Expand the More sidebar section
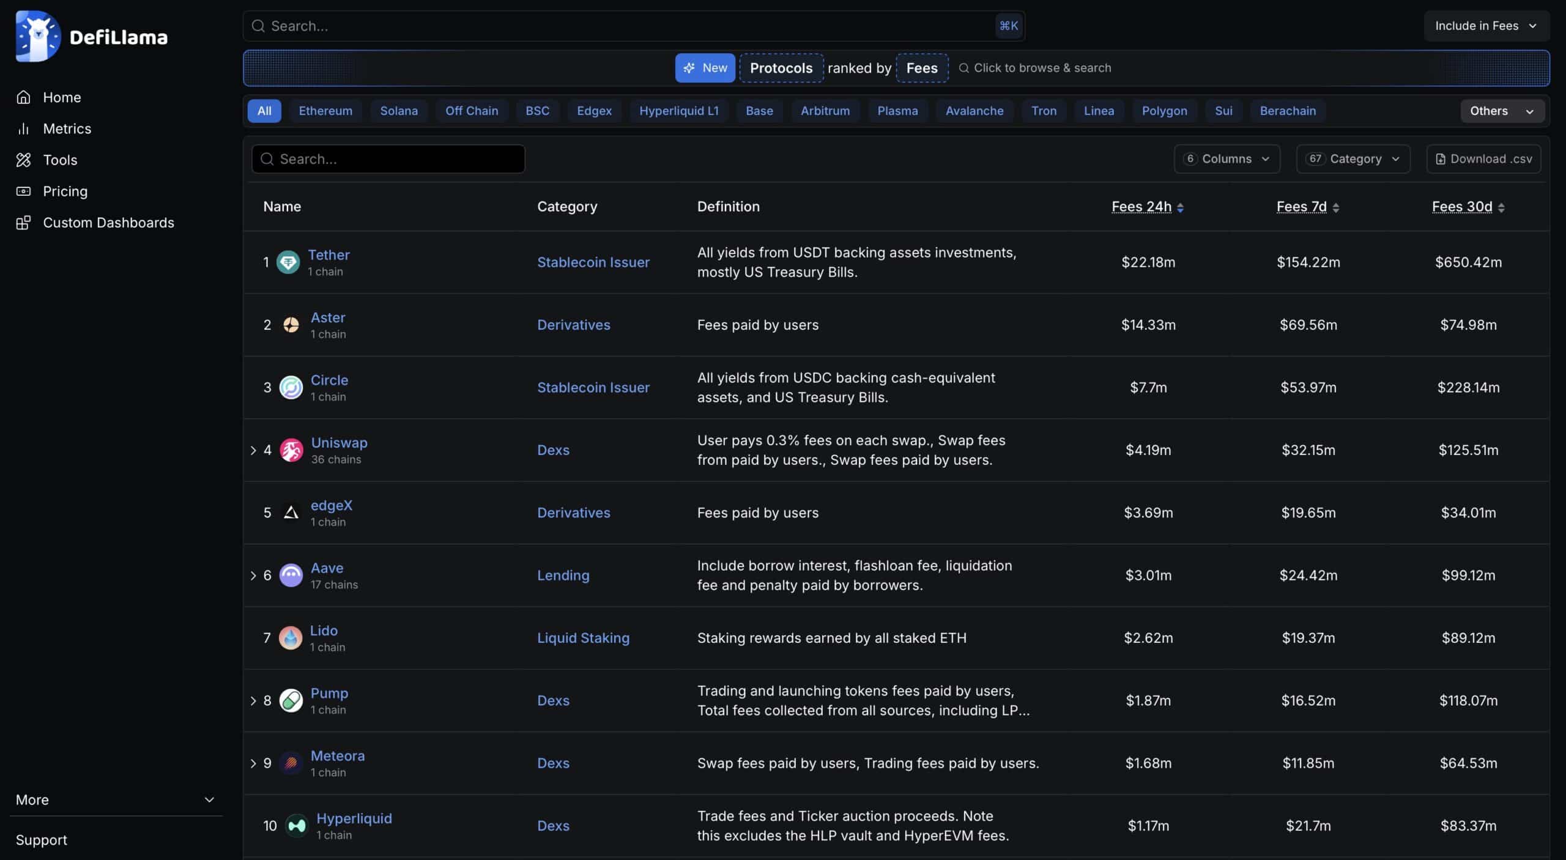 click(x=116, y=799)
